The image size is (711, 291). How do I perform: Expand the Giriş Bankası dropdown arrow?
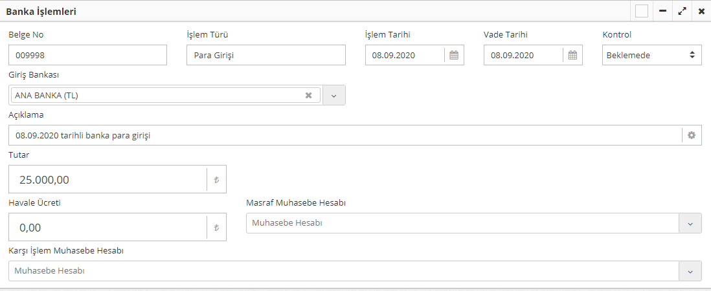point(334,95)
